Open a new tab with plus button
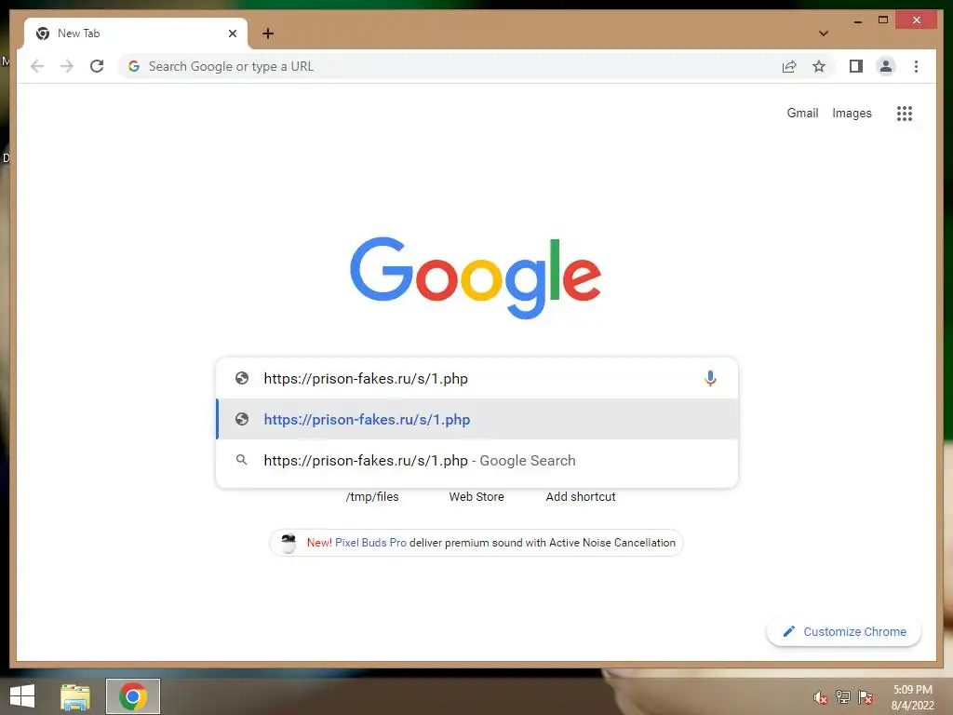The width and height of the screenshot is (953, 715). click(x=268, y=34)
